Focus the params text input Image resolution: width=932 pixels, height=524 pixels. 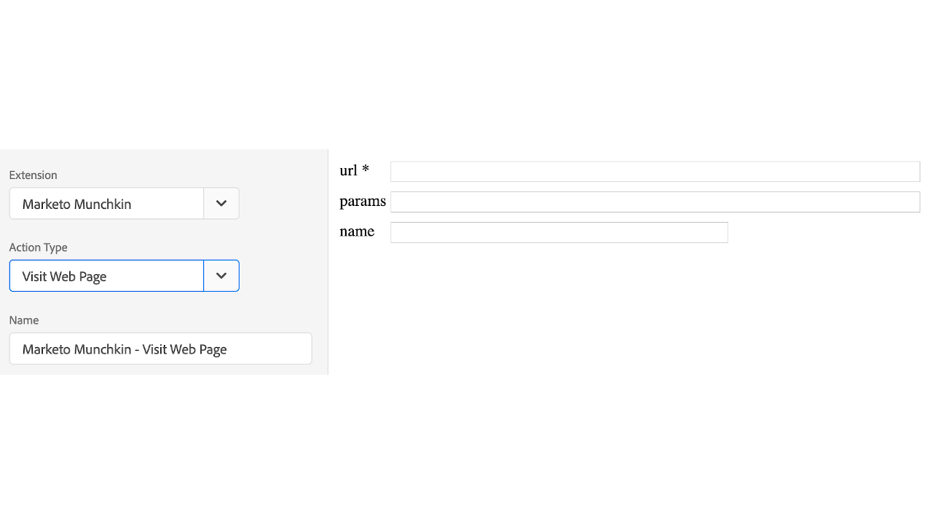655,202
